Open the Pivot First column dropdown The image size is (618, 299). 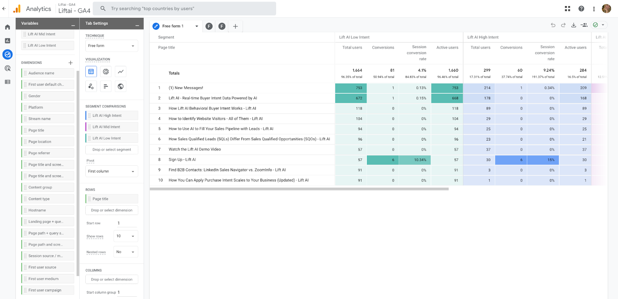(x=112, y=171)
